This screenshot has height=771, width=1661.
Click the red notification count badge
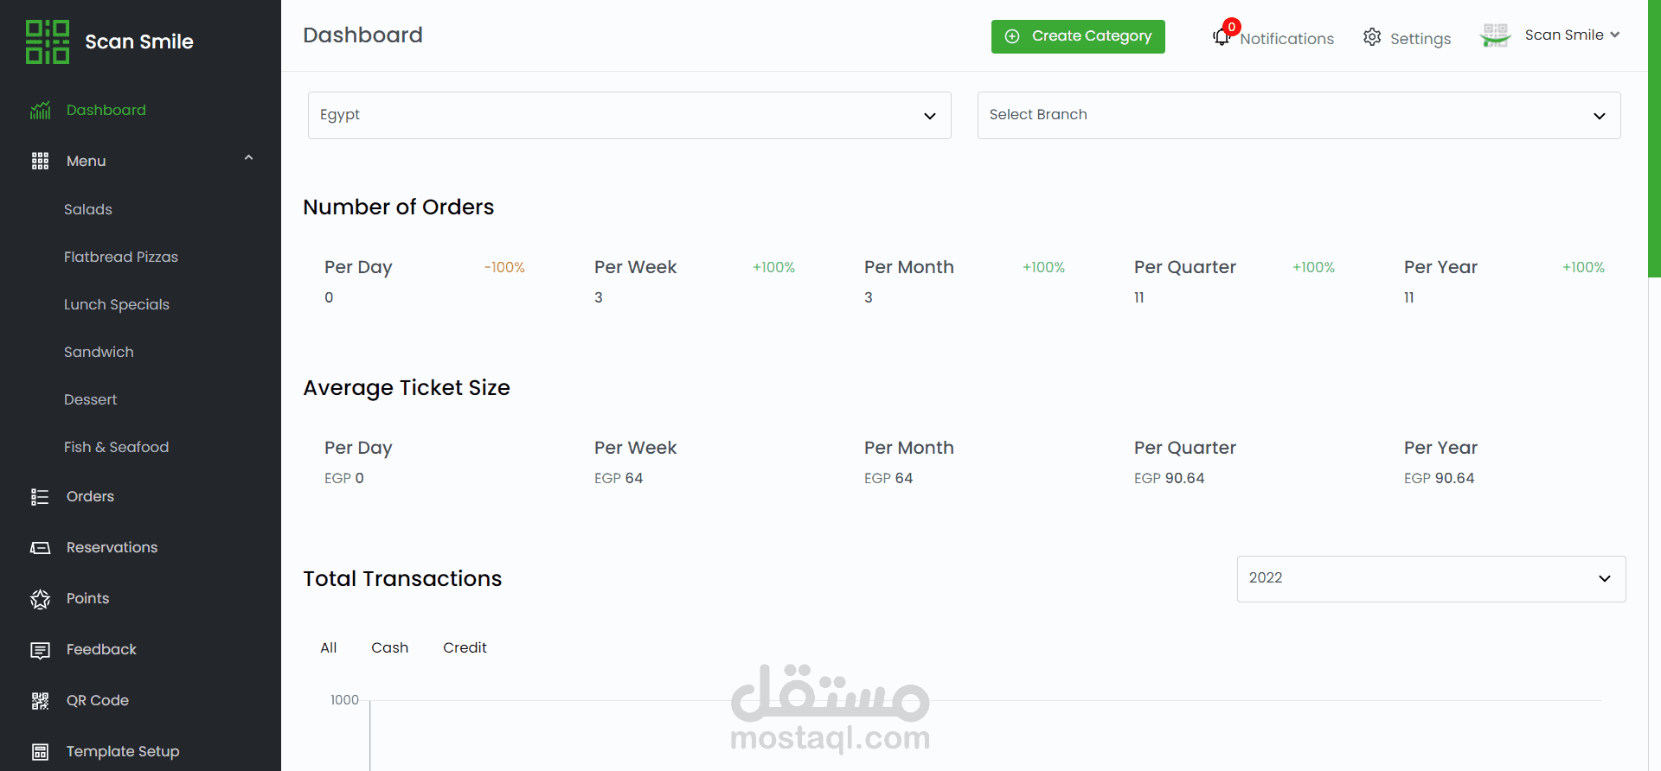(1232, 27)
